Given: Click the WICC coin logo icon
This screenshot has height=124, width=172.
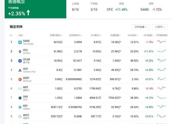Looking at the screenshot, I should point(20,116).
